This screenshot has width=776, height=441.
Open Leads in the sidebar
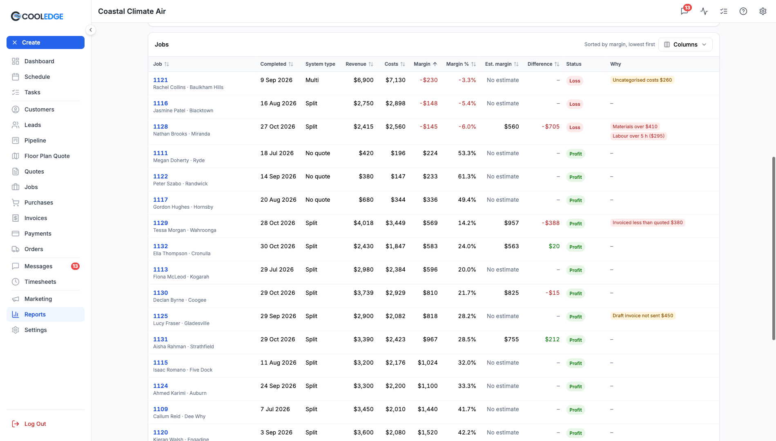pos(45,125)
